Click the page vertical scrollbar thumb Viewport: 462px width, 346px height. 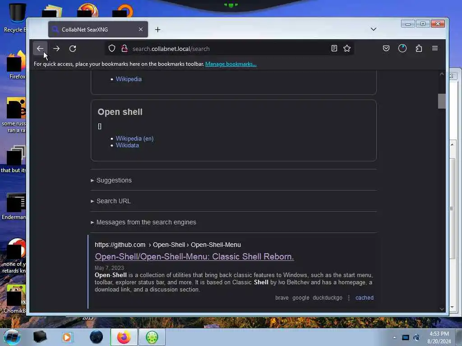[442, 101]
